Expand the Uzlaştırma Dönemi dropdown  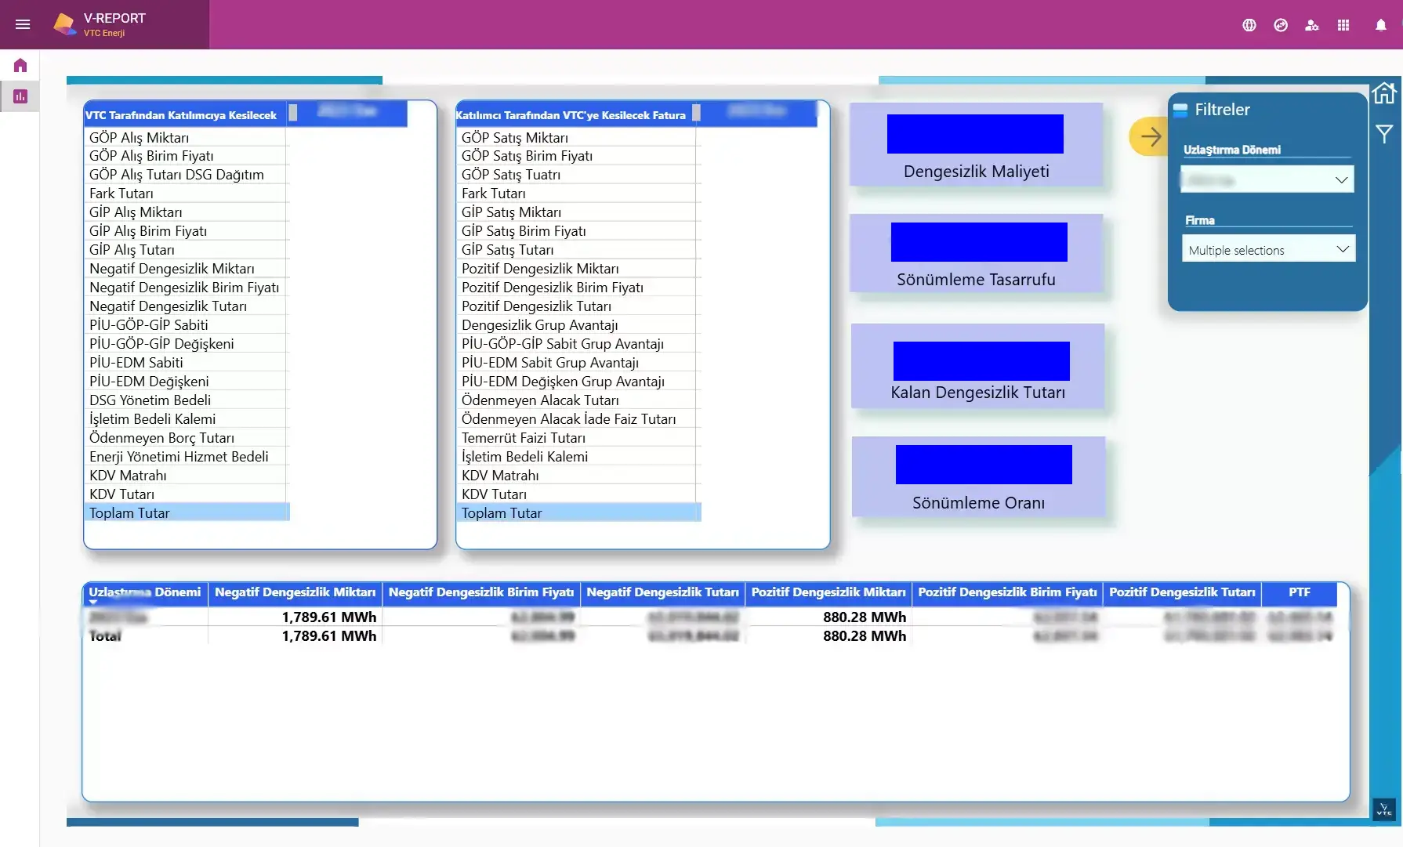pos(1267,180)
